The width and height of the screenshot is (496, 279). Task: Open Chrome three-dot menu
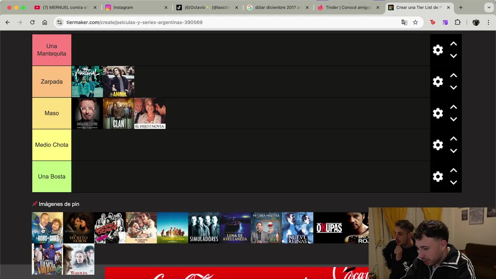[x=488, y=22]
